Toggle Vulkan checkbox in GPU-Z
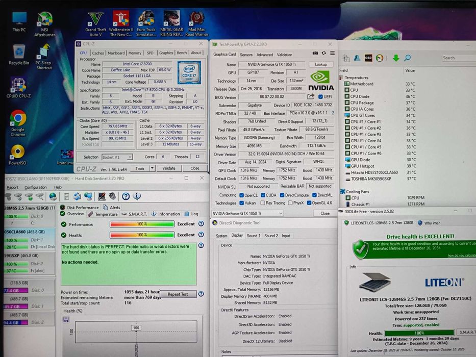This screenshot has width=476, height=357. click(242, 203)
